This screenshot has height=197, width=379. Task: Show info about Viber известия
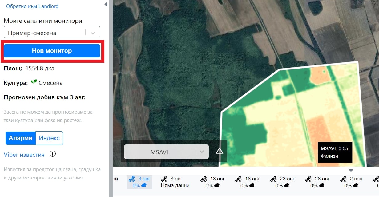[53, 154]
